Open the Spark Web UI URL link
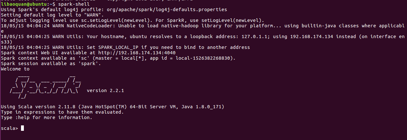Screen dimensions: 407x140 point(137,53)
